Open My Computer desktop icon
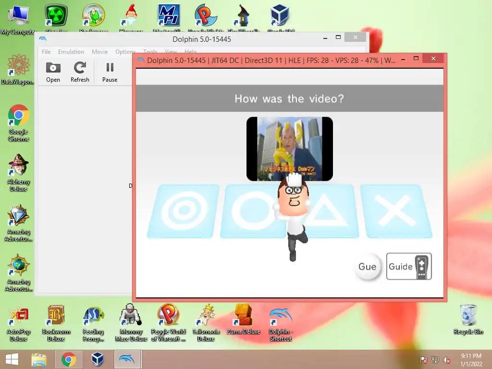 tap(18, 19)
